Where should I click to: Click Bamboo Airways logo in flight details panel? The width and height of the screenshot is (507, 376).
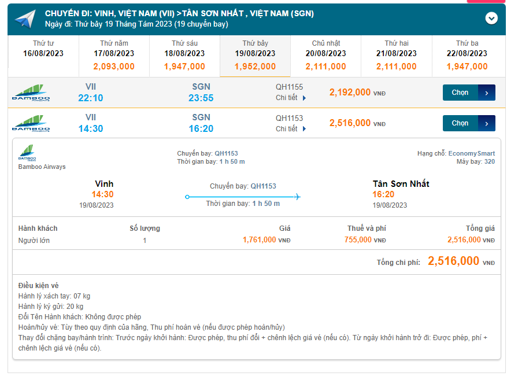(x=27, y=153)
